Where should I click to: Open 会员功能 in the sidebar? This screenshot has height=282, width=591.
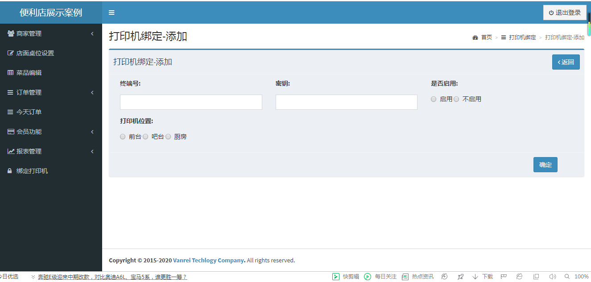(x=51, y=132)
